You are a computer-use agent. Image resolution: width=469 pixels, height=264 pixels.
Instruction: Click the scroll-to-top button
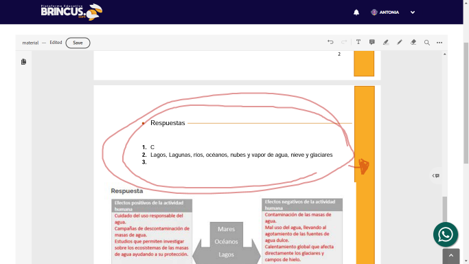(x=451, y=256)
